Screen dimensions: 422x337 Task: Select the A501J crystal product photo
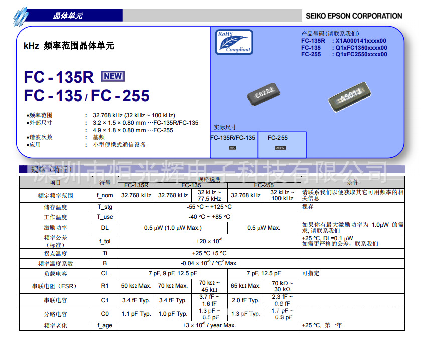(349, 97)
